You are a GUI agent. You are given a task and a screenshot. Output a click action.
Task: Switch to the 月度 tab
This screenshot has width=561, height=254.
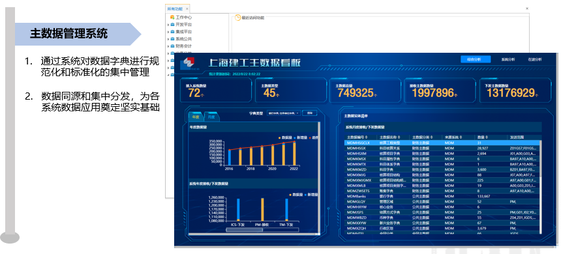coord(211,117)
